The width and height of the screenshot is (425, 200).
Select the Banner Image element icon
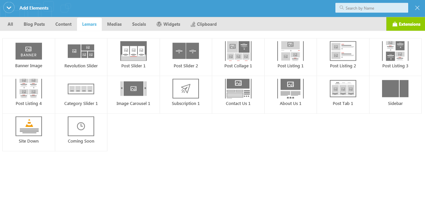coord(29,51)
